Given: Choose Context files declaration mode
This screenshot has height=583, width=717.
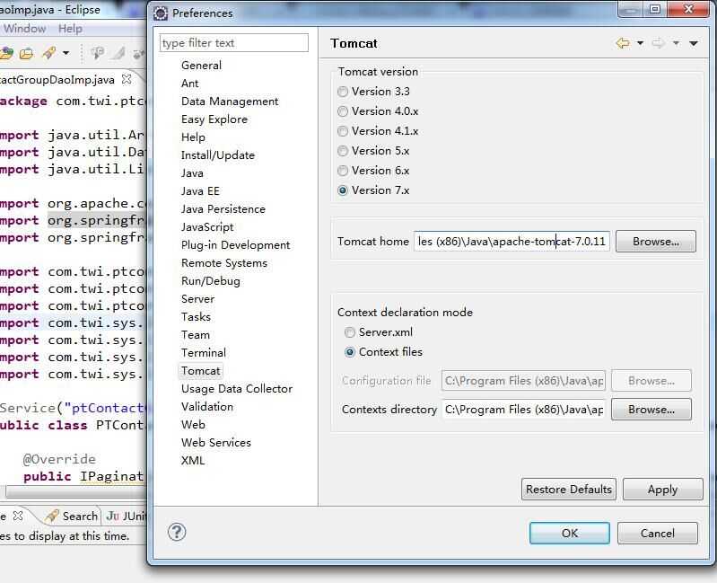Looking at the screenshot, I should [350, 352].
